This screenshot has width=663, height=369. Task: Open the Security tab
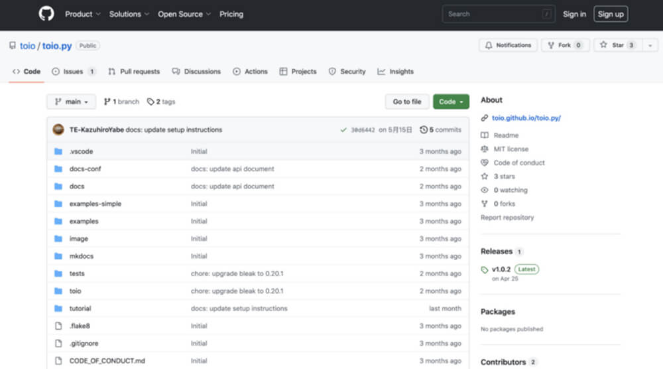tap(347, 72)
